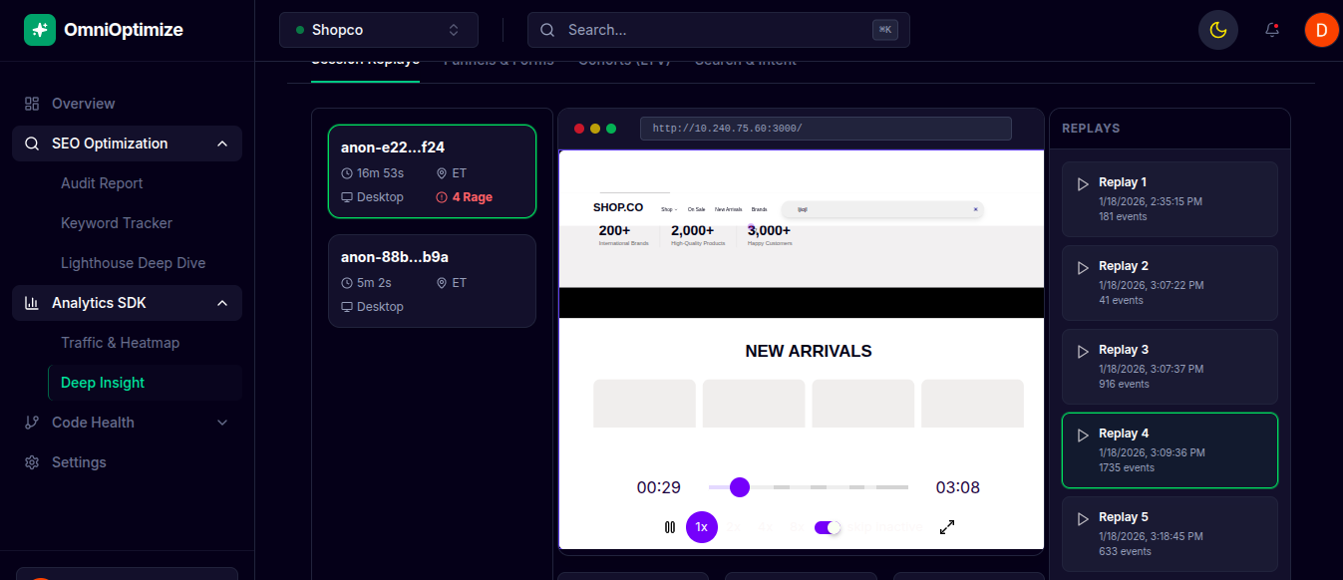The image size is (1343, 580).
Task: Play Replay 3 with its play icon
Action: click(1082, 351)
